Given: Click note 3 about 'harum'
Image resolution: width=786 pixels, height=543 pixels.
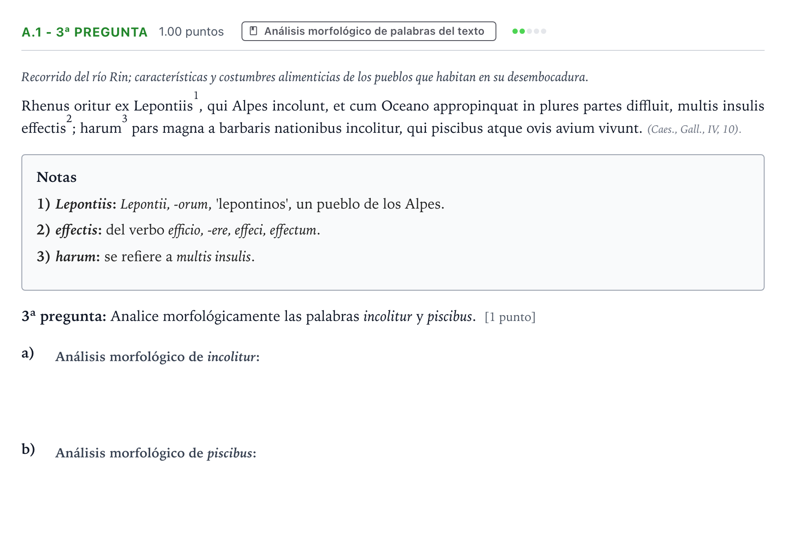Looking at the screenshot, I should tap(146, 257).
